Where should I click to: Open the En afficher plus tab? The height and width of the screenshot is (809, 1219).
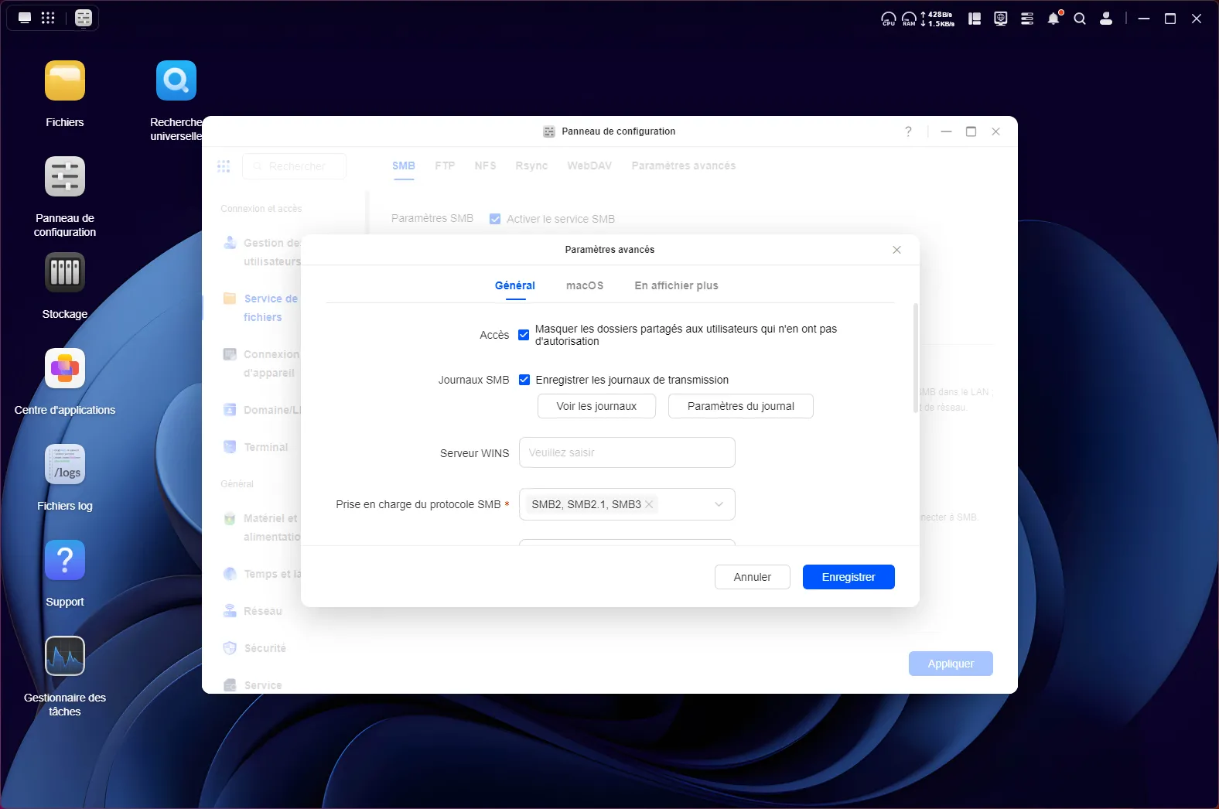point(676,285)
